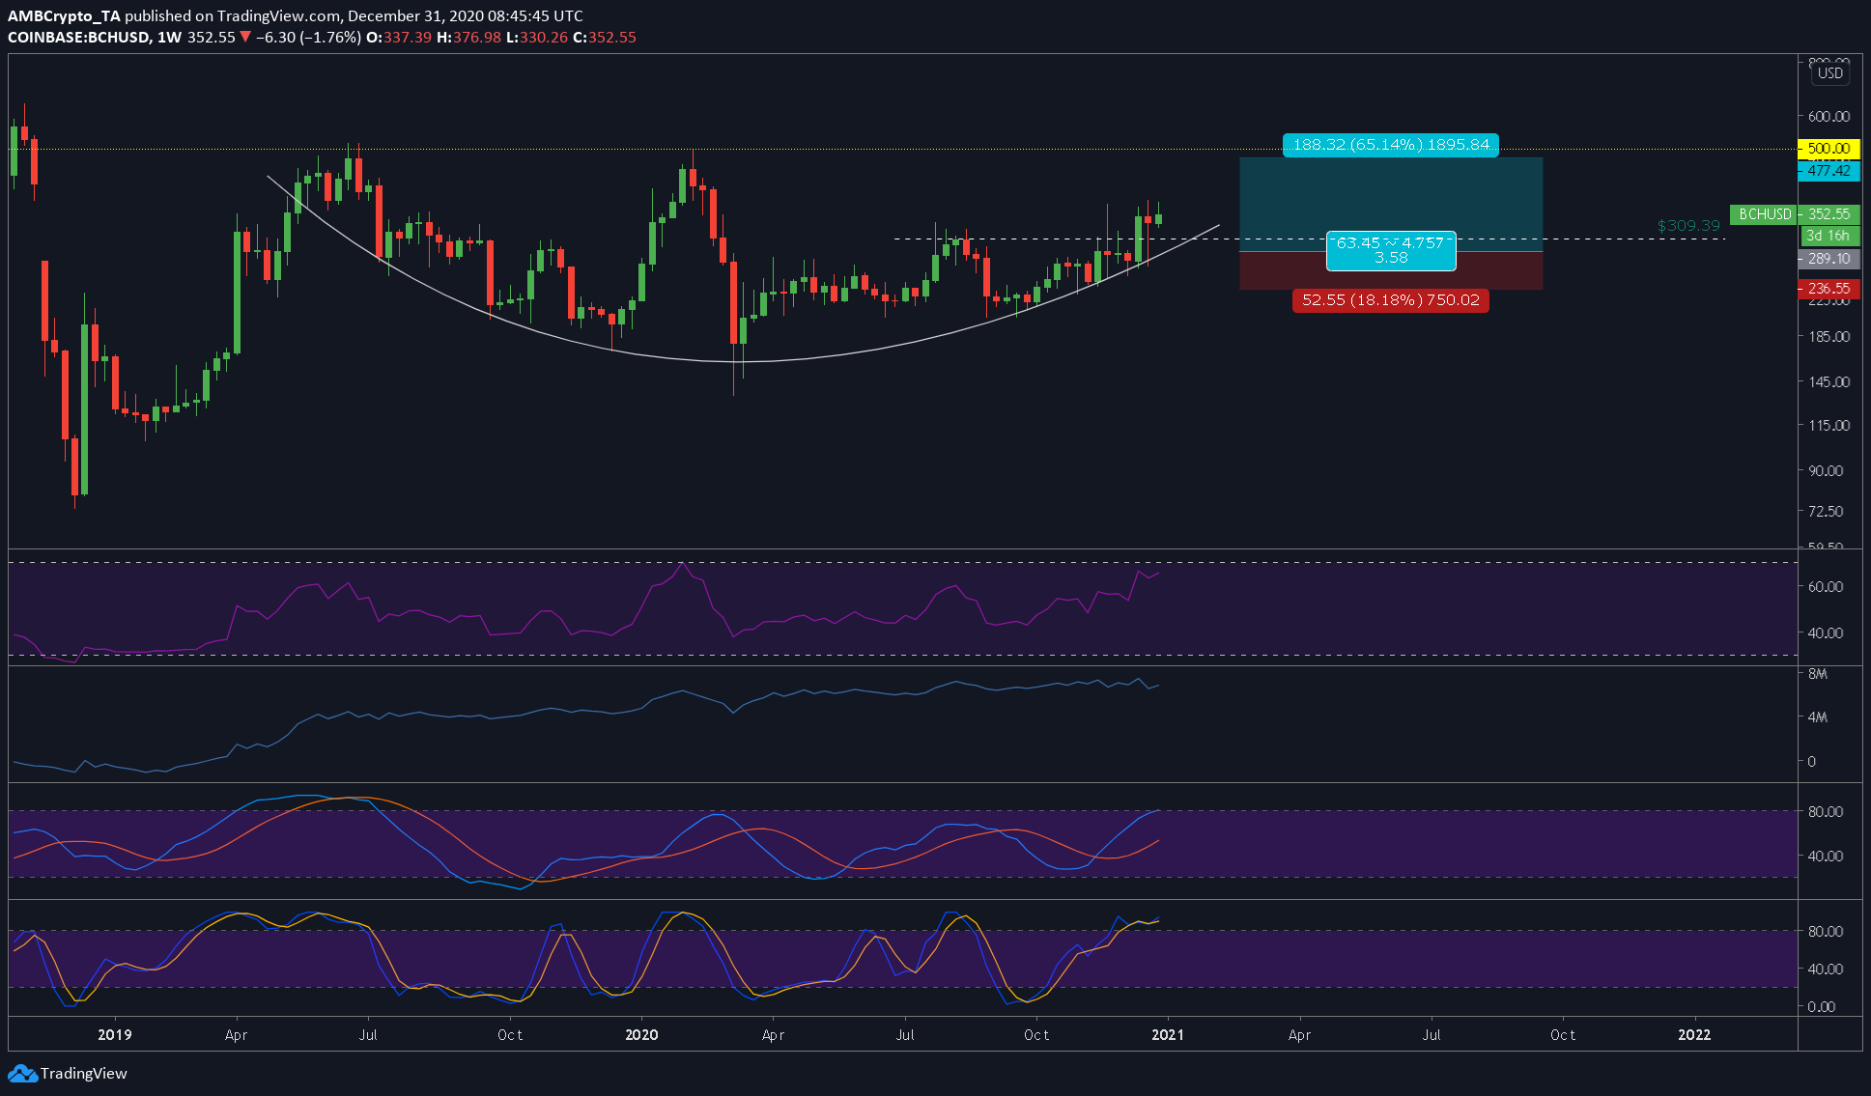Click the 1W timeframe label in header
The width and height of the screenshot is (1871, 1096).
pyautogui.click(x=170, y=38)
